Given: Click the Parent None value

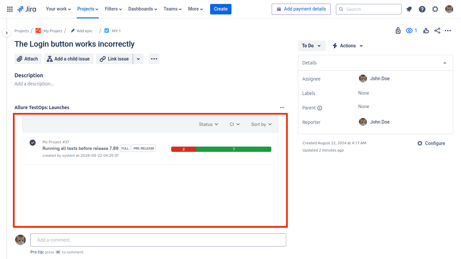Looking at the screenshot, I should coord(364,106).
